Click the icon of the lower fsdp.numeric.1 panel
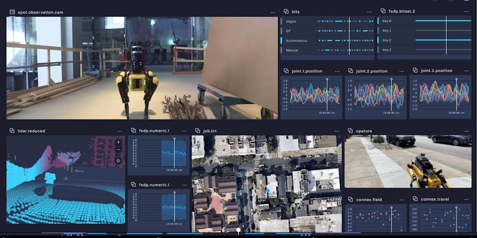The width and height of the screenshot is (477, 238). click(133, 184)
